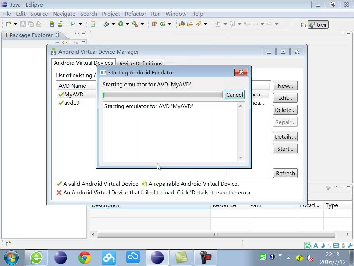Image resolution: width=354 pixels, height=266 pixels.
Task: Click the Open Type toolbar icon
Action: 182,24
